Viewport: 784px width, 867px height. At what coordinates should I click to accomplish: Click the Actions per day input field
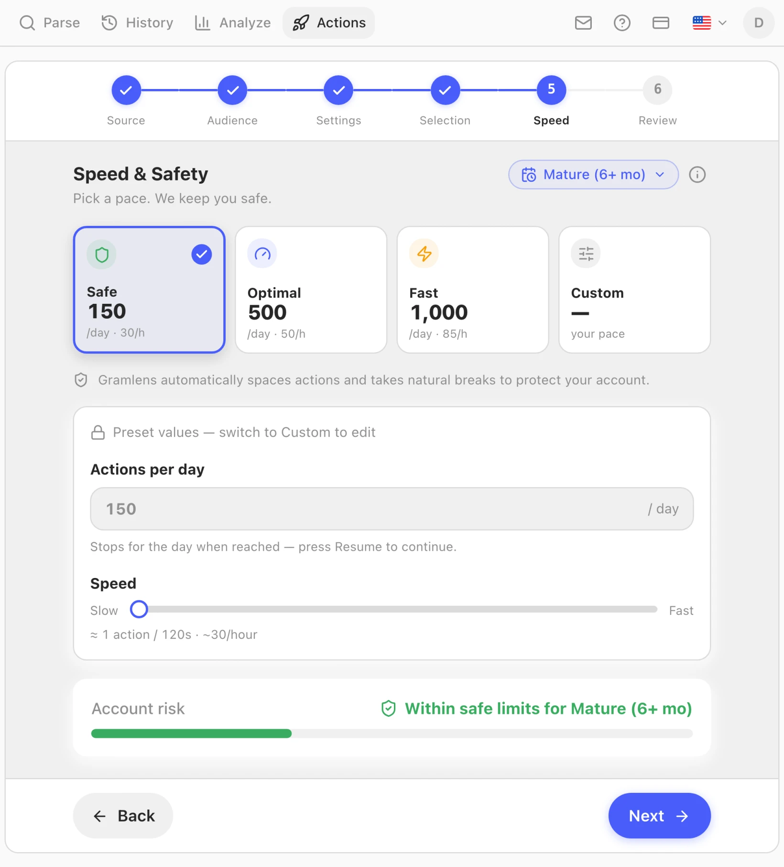click(392, 509)
